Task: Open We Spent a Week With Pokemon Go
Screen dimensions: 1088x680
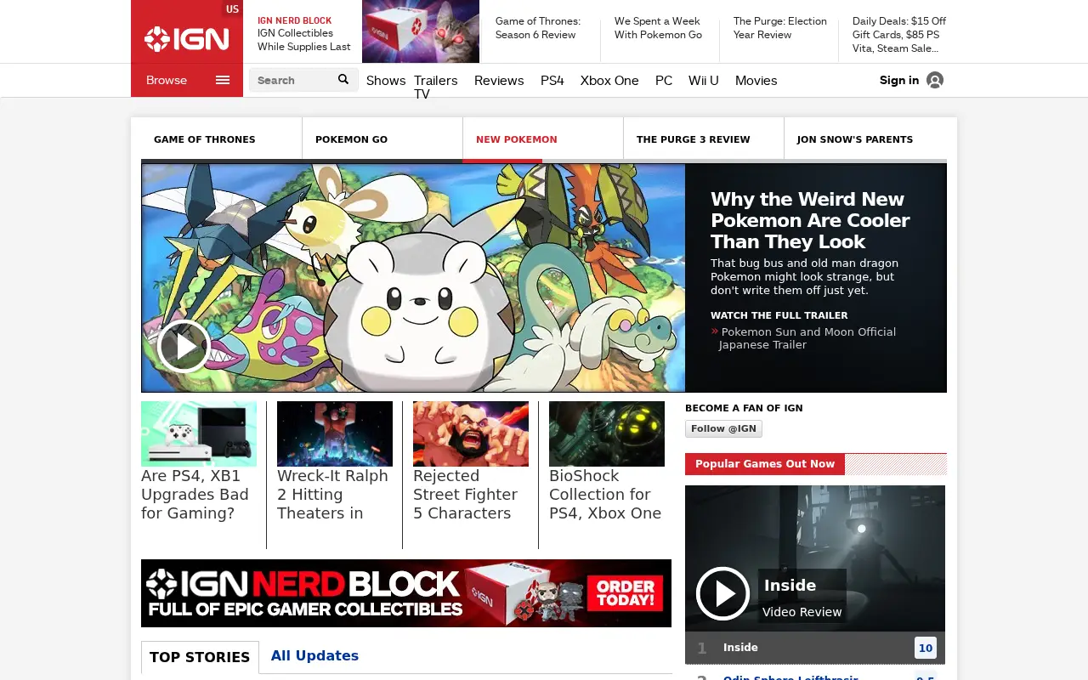Action: point(658,28)
